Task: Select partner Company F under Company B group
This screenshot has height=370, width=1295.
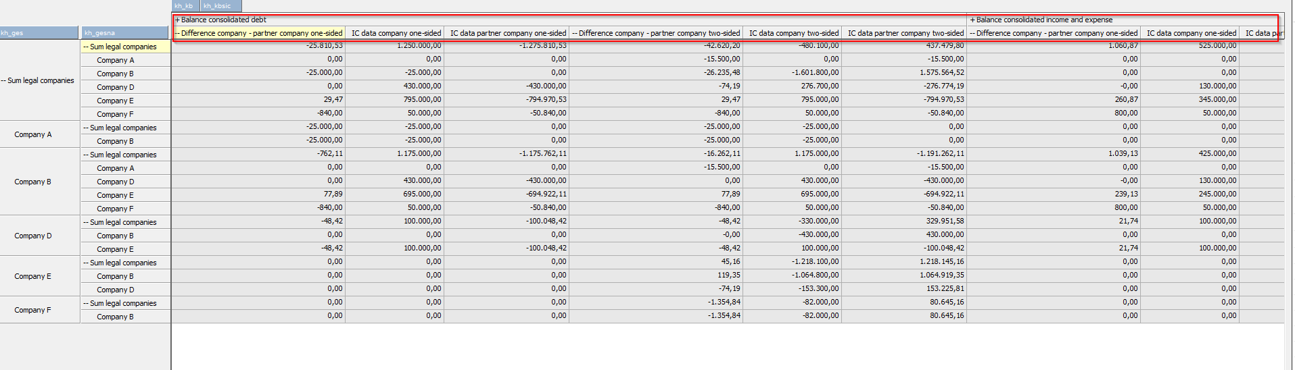Action: click(x=125, y=209)
